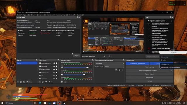The height and width of the screenshot is (105, 187).
Task: Unlock the 'полоска доната' source lock
Action: [x=57, y=63]
